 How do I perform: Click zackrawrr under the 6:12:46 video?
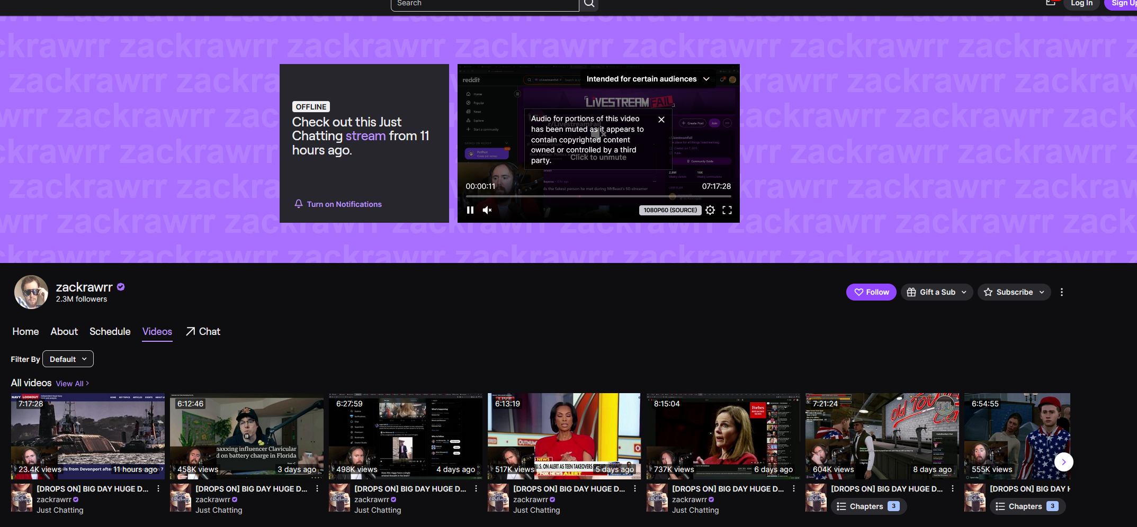(213, 499)
